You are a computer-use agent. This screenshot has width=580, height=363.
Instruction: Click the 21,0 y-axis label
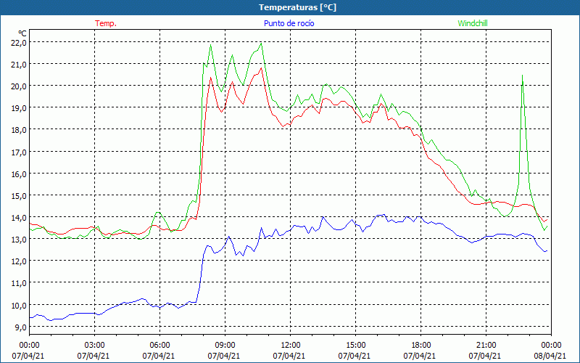[19, 65]
